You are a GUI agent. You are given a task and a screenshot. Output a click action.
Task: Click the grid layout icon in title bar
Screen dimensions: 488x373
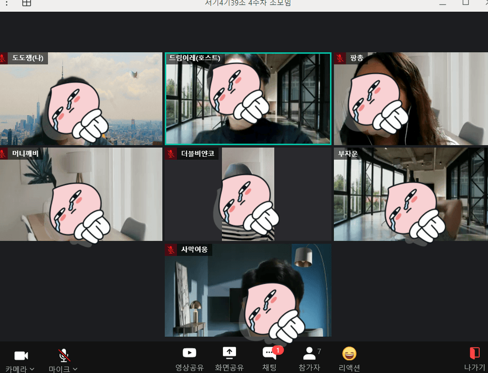tap(27, 3)
